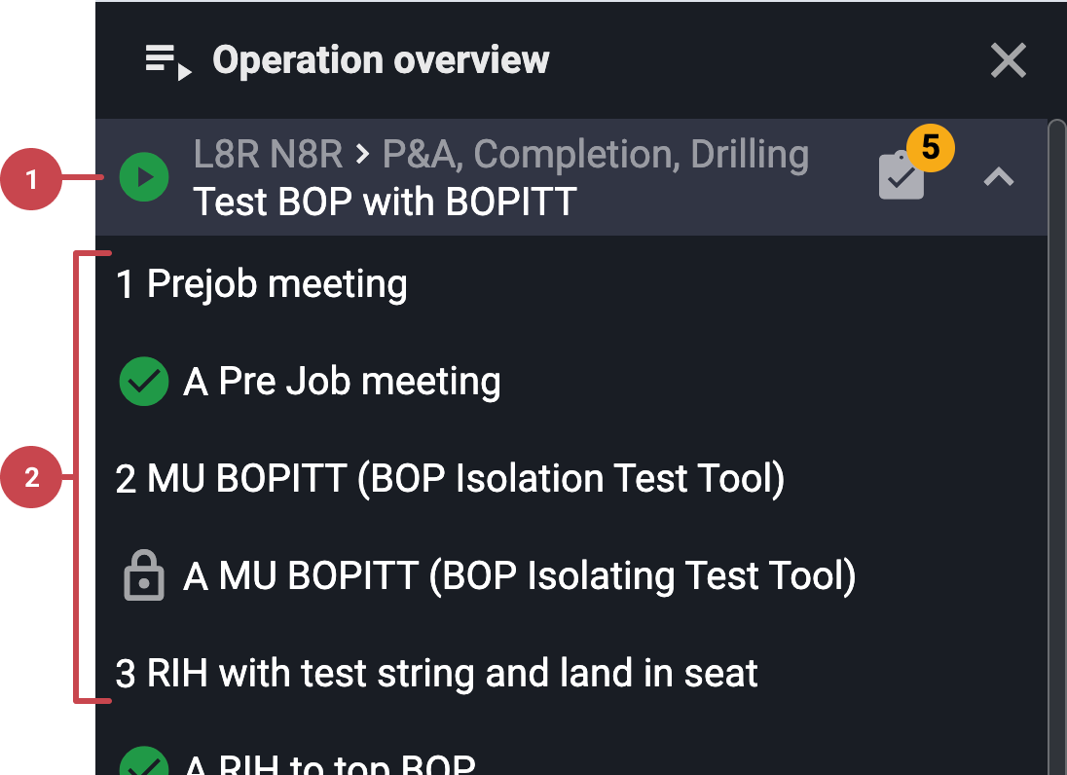The width and height of the screenshot is (1067, 775).
Task: Click the notification count badge showing 5
Action: click(x=931, y=147)
